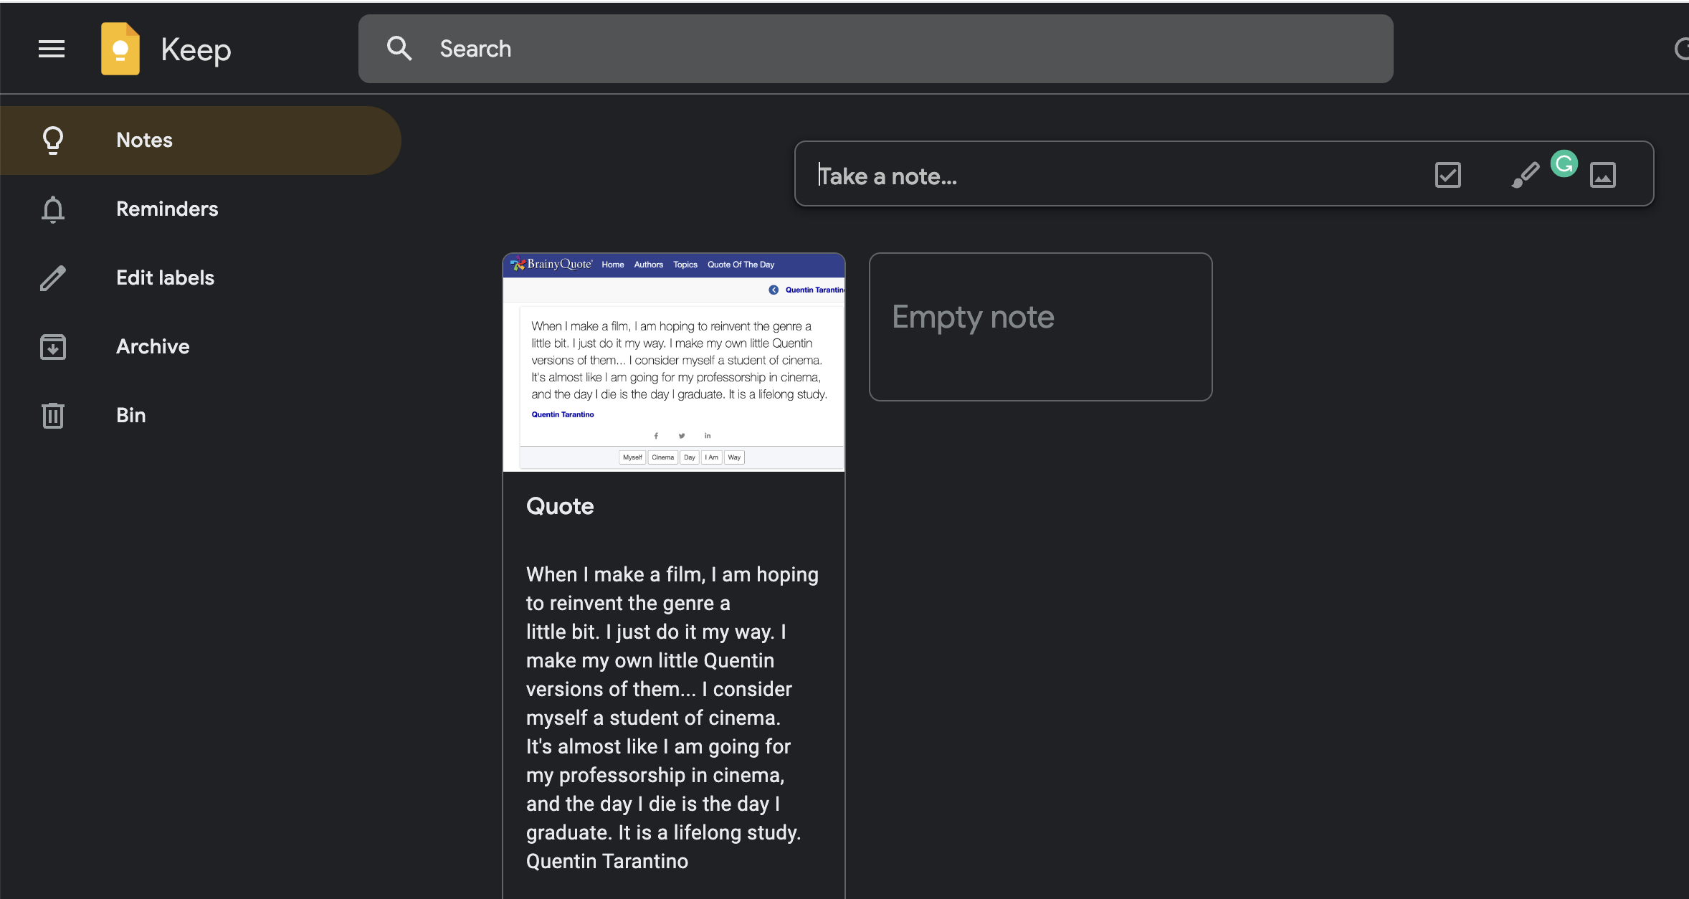Click the Archive box icon
The image size is (1689, 899).
tap(53, 346)
